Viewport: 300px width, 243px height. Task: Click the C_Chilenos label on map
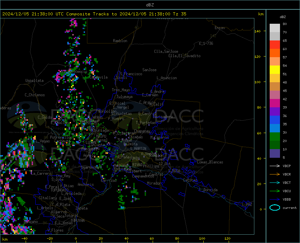click(x=35, y=95)
